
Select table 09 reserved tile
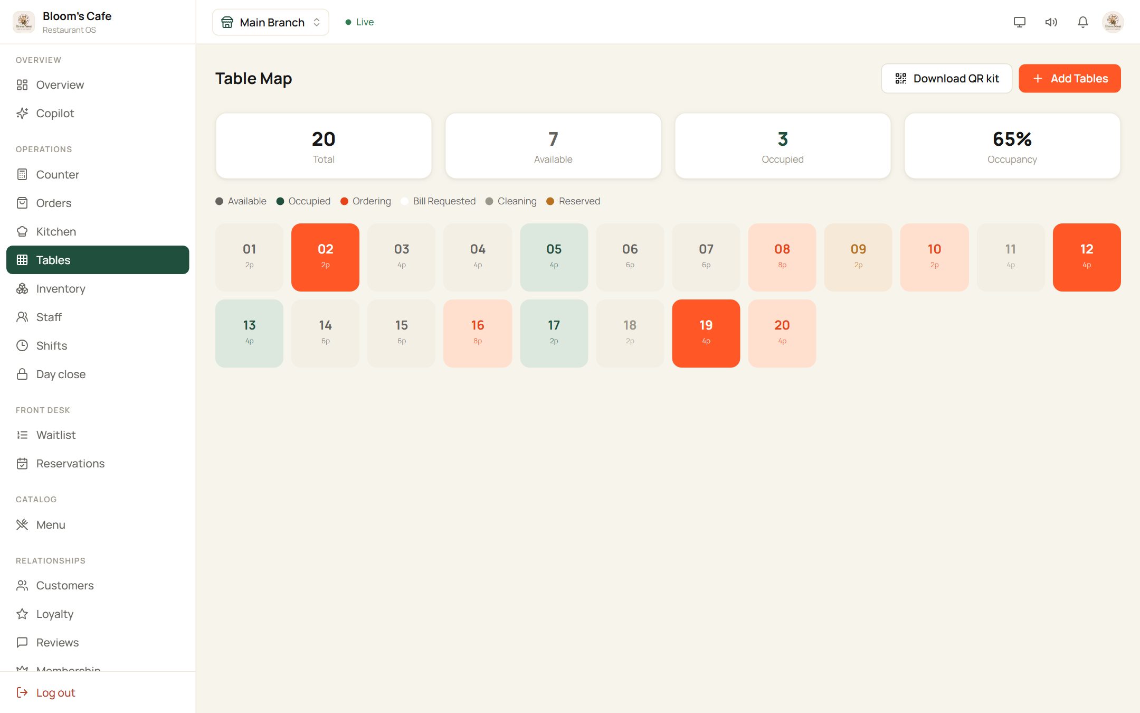858,257
